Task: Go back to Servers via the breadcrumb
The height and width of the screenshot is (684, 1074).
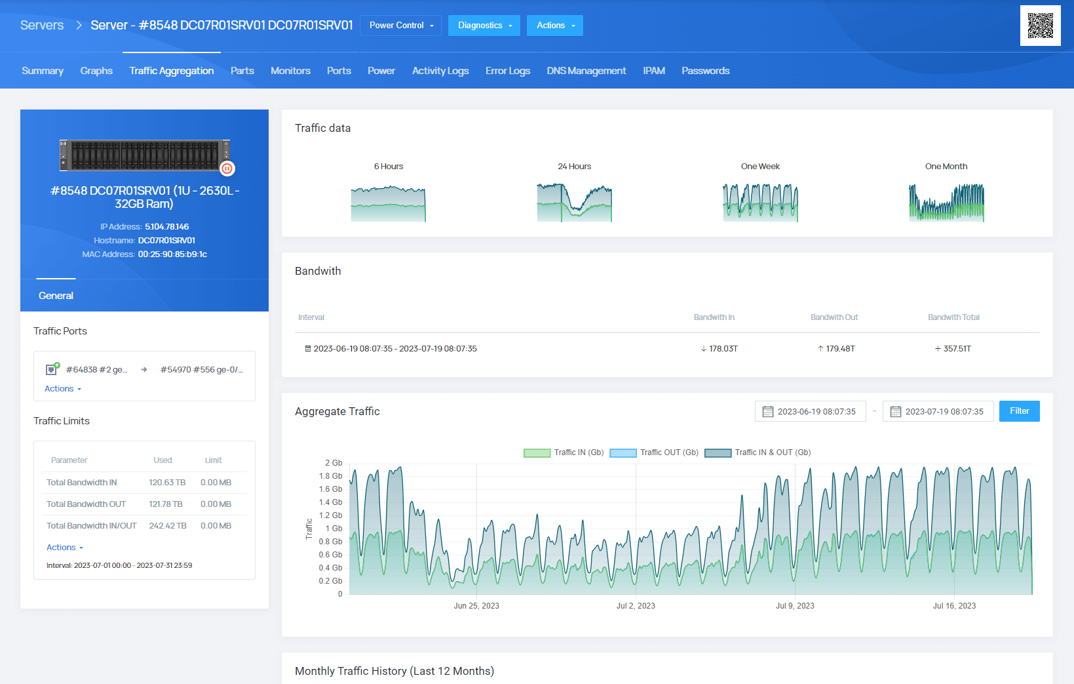Action: tap(42, 25)
